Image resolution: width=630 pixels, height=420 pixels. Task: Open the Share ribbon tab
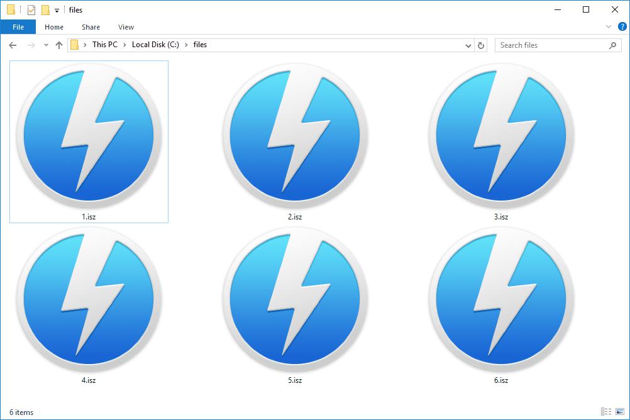[91, 27]
